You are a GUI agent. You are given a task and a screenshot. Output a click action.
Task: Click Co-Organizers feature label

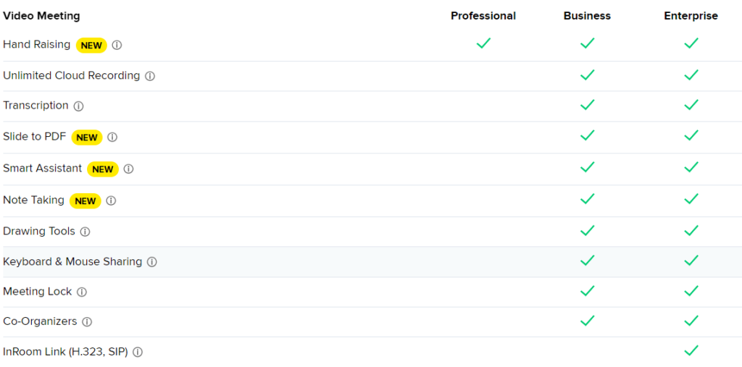[x=40, y=321]
